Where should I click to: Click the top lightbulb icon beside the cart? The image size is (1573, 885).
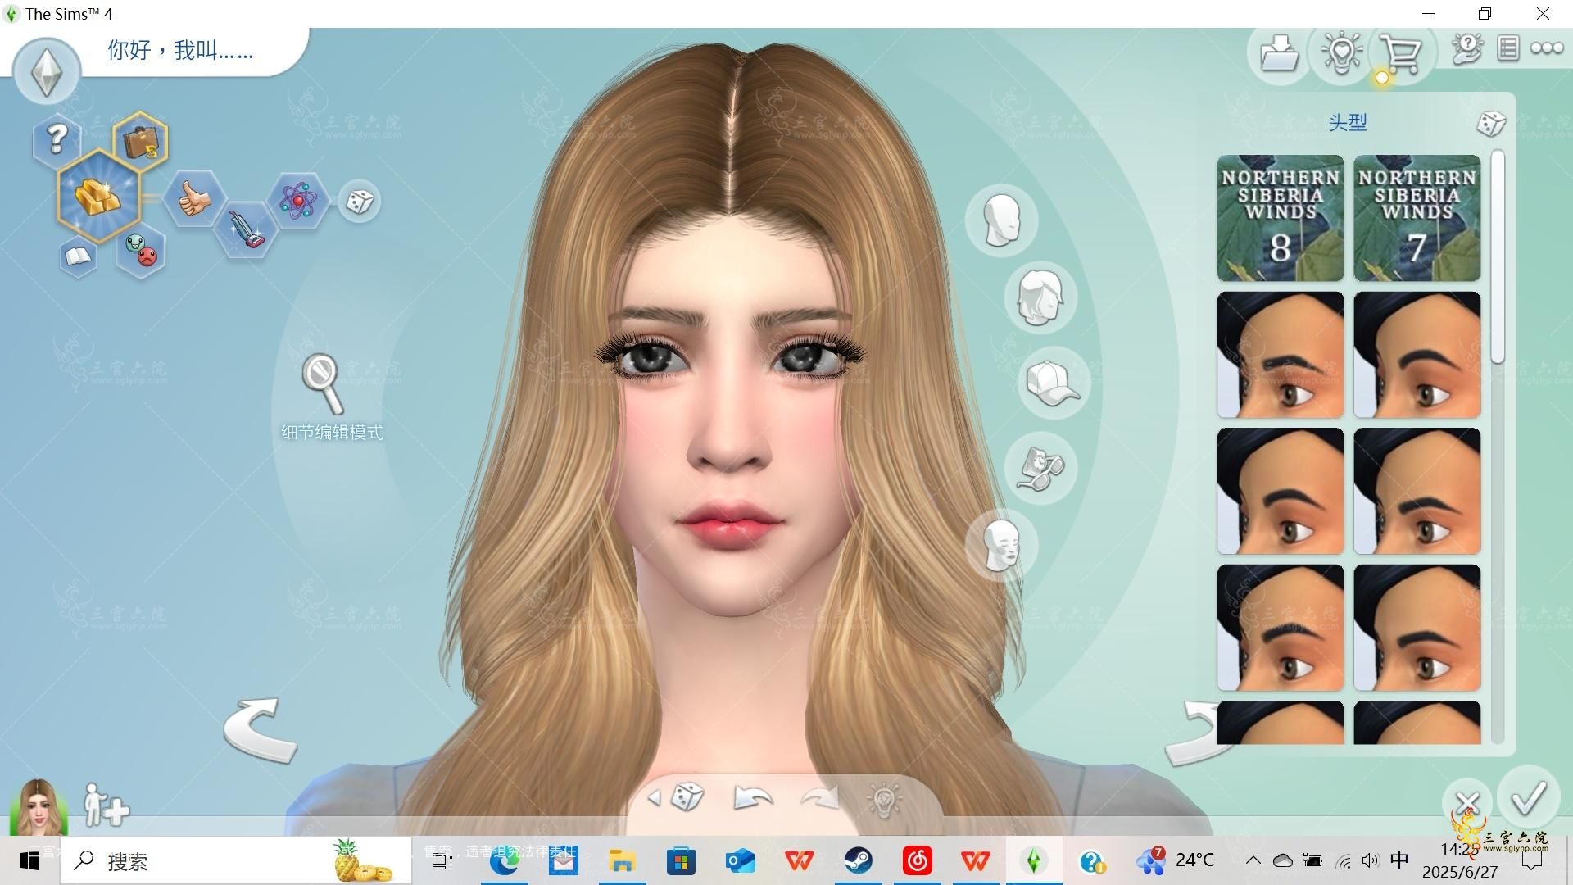(1340, 53)
